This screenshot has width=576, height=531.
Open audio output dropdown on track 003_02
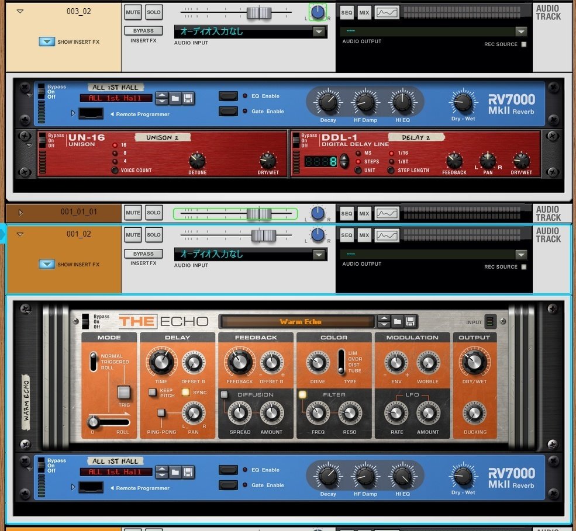(521, 32)
